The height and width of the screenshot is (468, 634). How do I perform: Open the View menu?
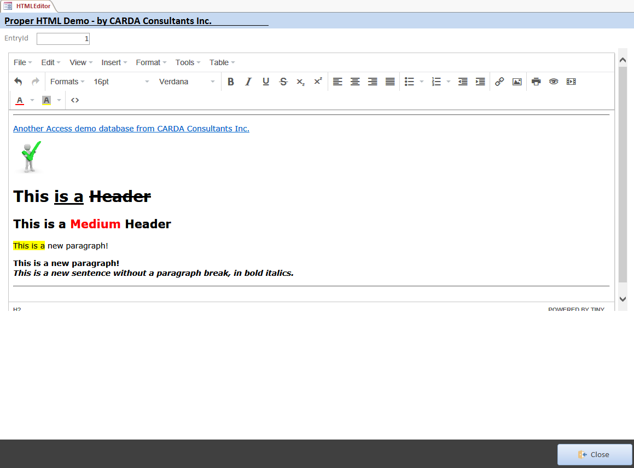click(81, 63)
